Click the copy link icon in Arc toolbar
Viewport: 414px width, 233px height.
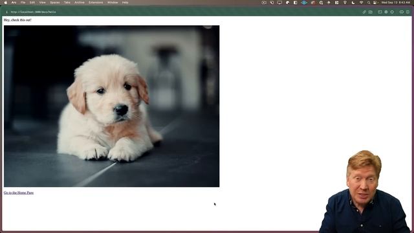(x=364, y=12)
